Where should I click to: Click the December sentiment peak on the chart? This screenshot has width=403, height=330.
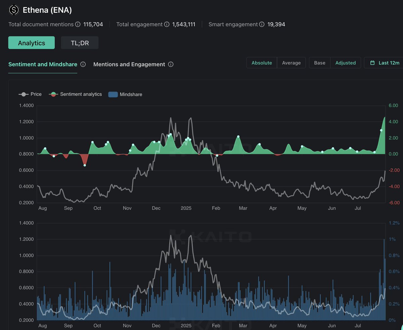[171, 135]
